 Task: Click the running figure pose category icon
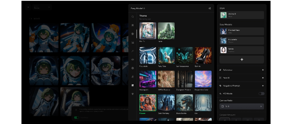point(132,77)
